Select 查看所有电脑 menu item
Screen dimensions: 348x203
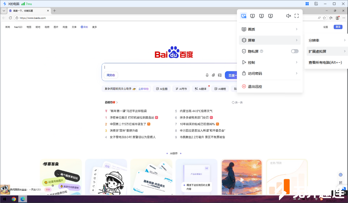tap(325, 62)
